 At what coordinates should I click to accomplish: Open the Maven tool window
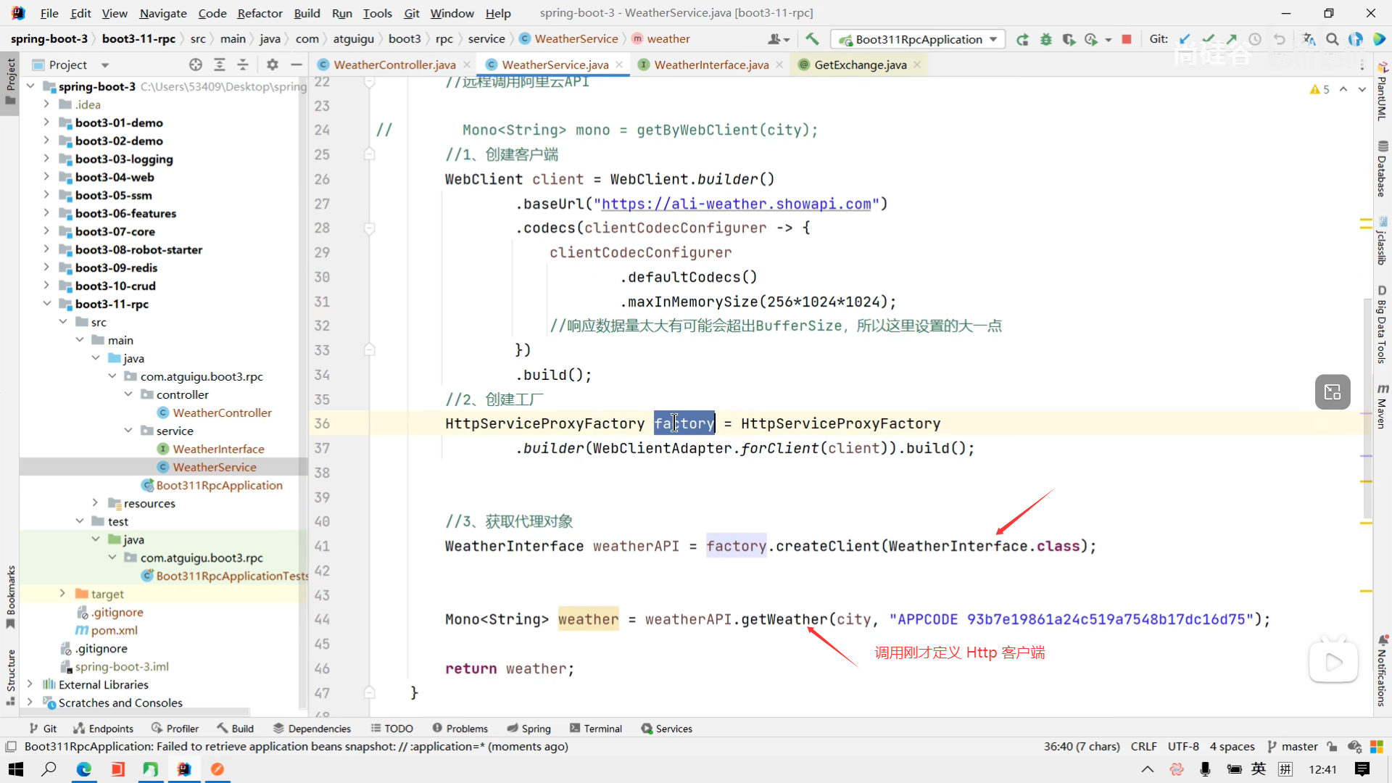click(1382, 406)
